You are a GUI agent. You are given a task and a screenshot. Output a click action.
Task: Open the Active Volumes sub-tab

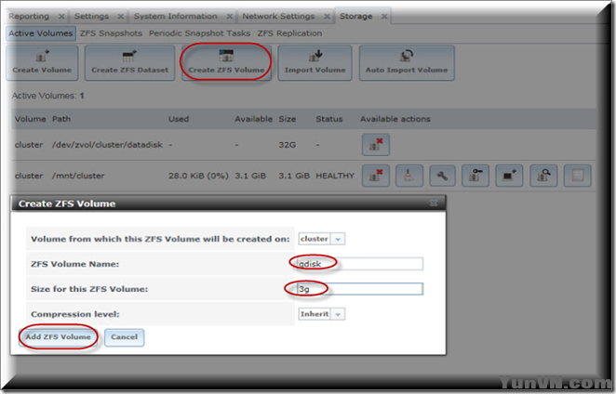(40, 33)
